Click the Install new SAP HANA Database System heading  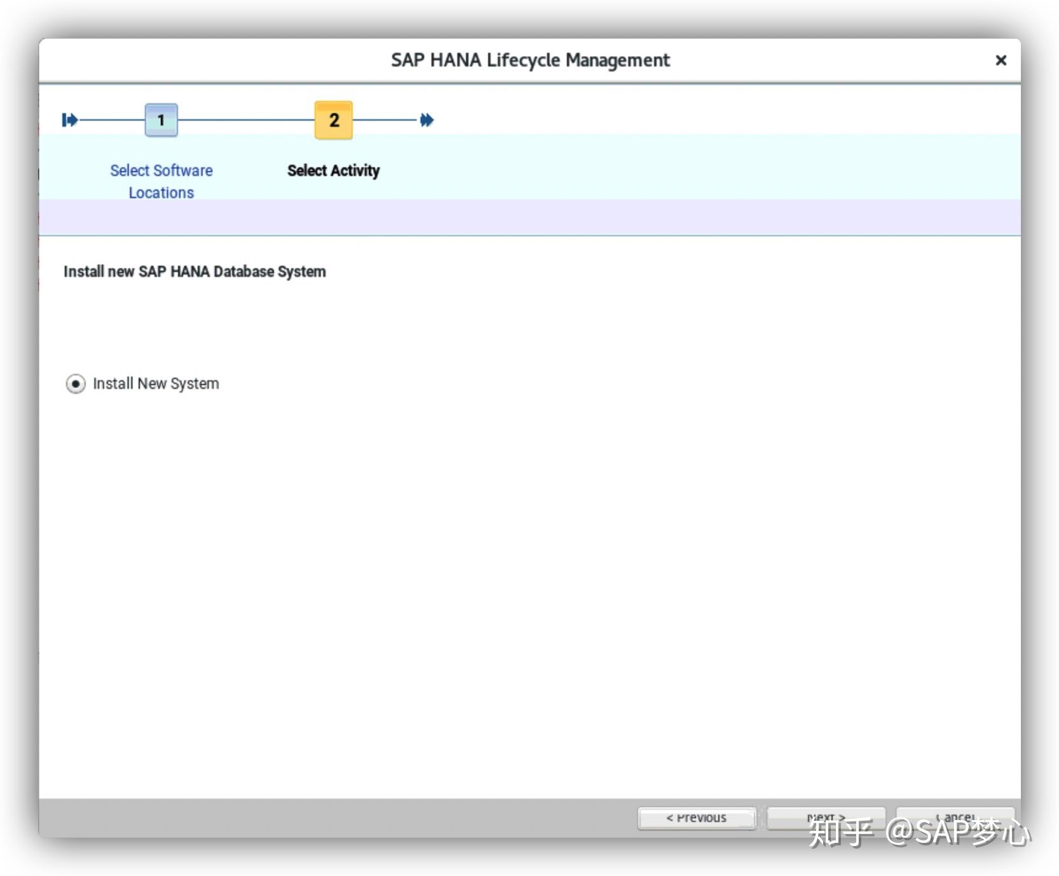click(x=195, y=271)
